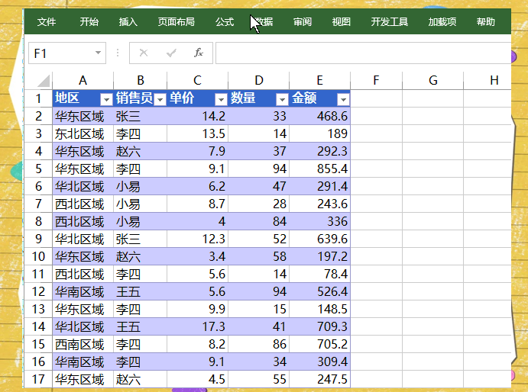The width and height of the screenshot is (528, 392).
Task: Open the 数量 filter dropdown
Action: [x=282, y=99]
